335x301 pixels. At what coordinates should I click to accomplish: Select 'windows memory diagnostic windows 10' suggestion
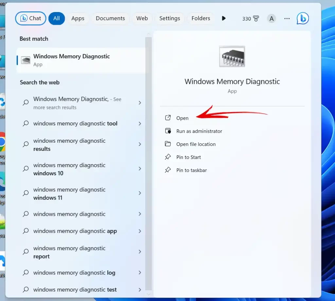81,169
